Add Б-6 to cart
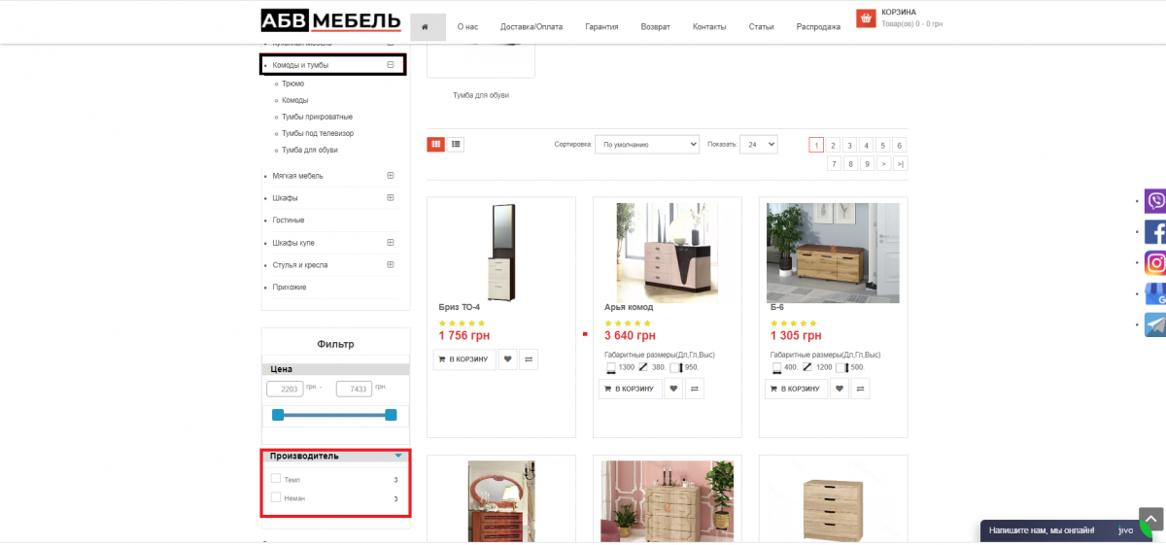This screenshot has width=1166, height=545. coord(797,389)
